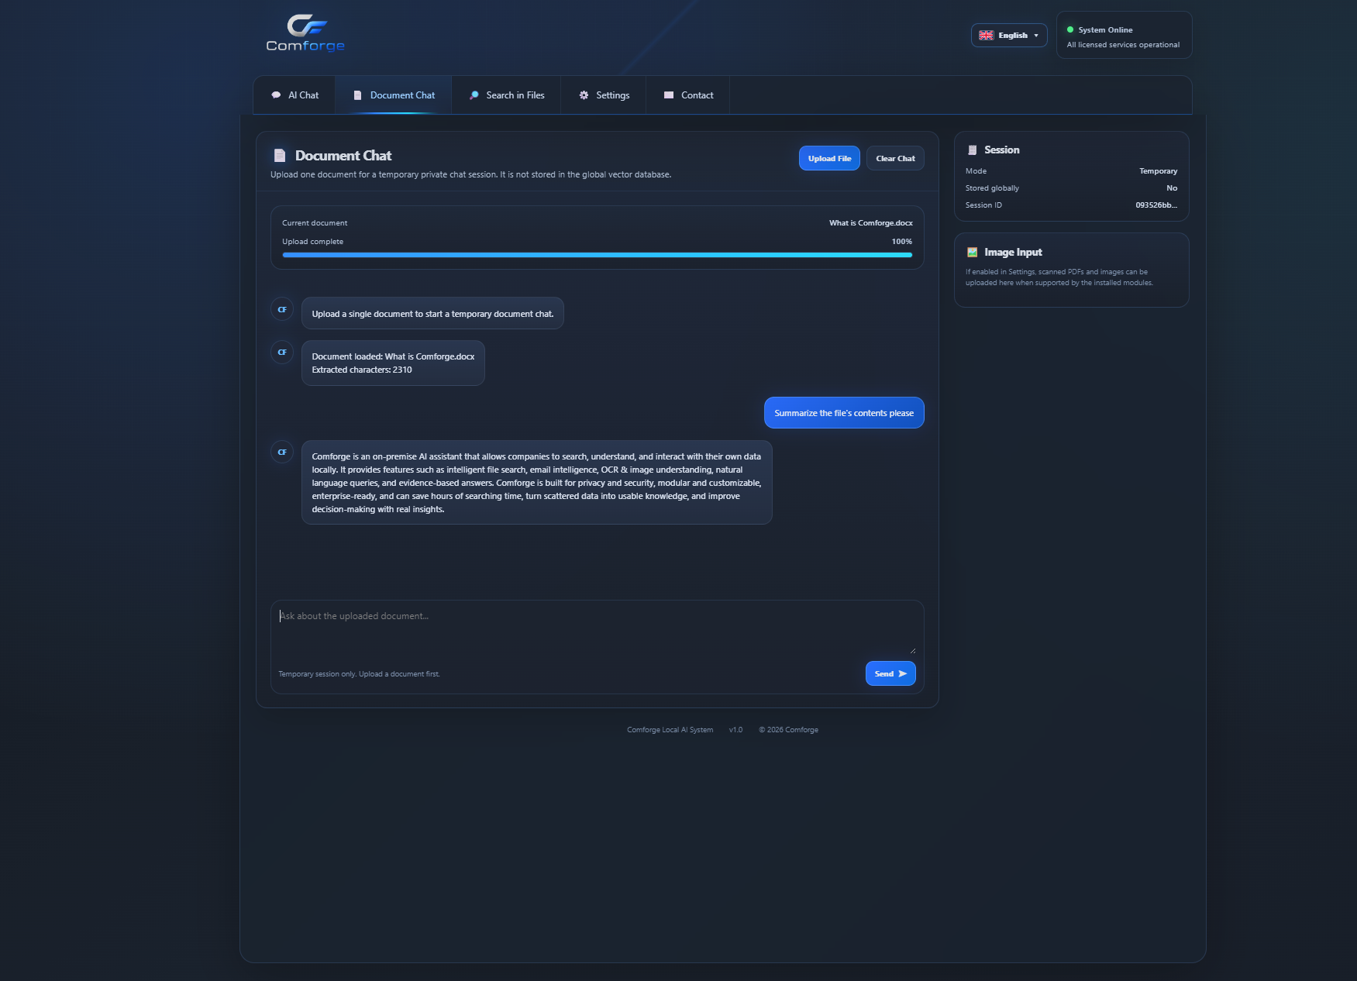Viewport: 1357px width, 981px height.
Task: Click the Document Chat tab page icon
Action: 357,95
